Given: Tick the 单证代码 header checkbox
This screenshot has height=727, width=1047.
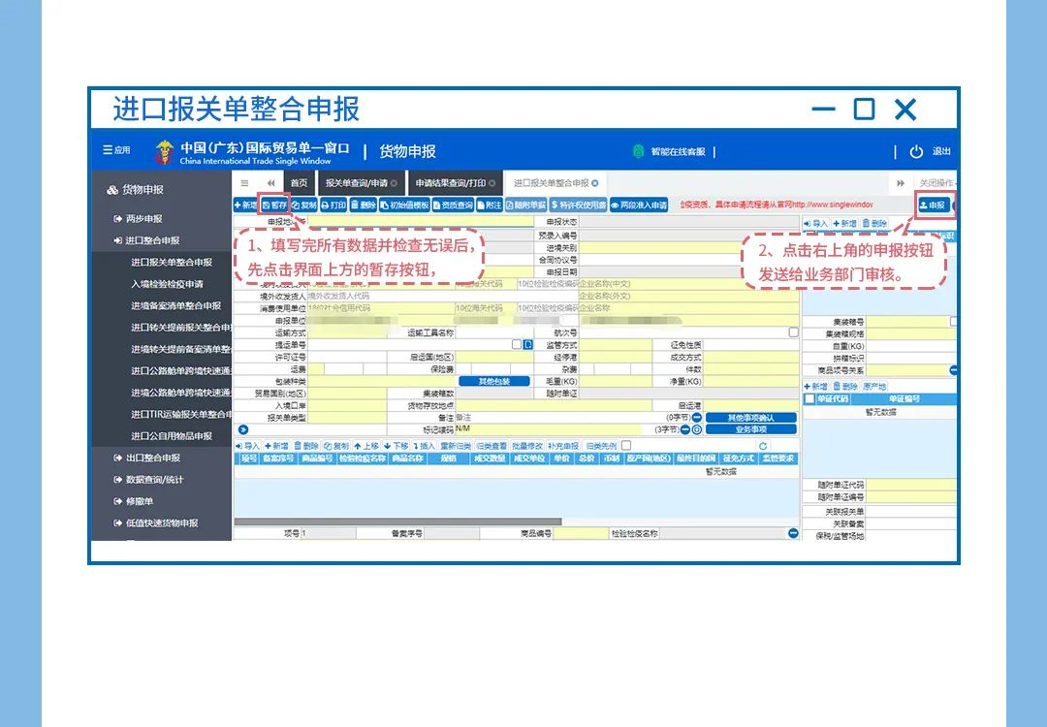Looking at the screenshot, I should pos(809,398).
